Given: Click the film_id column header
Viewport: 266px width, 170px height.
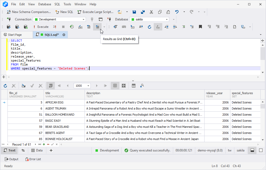Looking at the screenshot, I should coord(26,95).
